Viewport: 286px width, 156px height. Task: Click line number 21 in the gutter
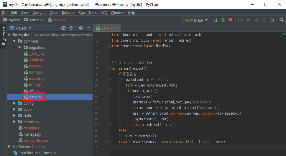tap(96, 147)
